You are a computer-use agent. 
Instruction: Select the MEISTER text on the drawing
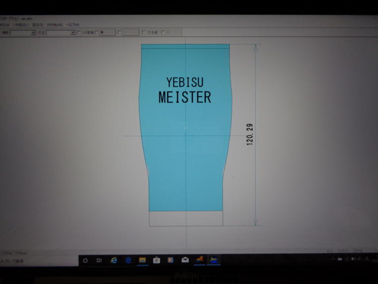[x=185, y=97]
